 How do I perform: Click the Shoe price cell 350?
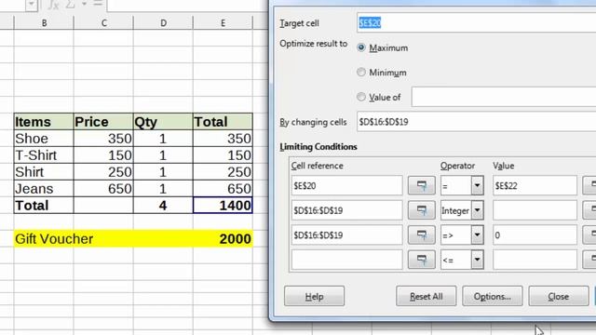(x=103, y=139)
